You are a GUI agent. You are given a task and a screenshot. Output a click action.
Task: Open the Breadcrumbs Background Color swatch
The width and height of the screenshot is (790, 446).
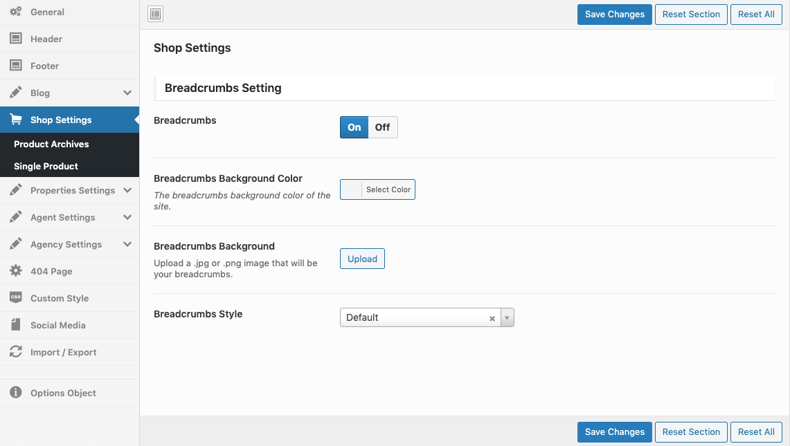(x=352, y=189)
